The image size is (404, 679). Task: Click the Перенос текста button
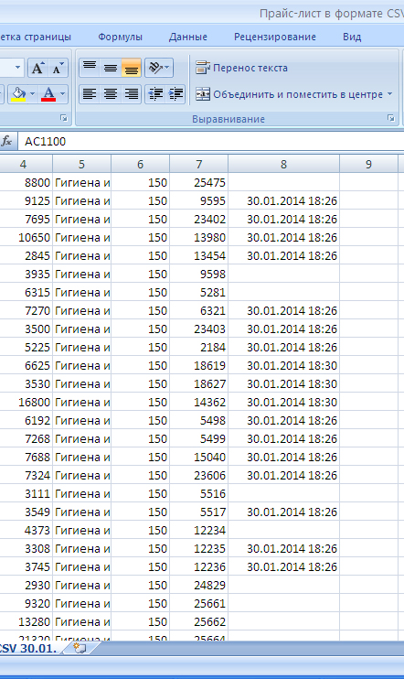[x=241, y=68]
